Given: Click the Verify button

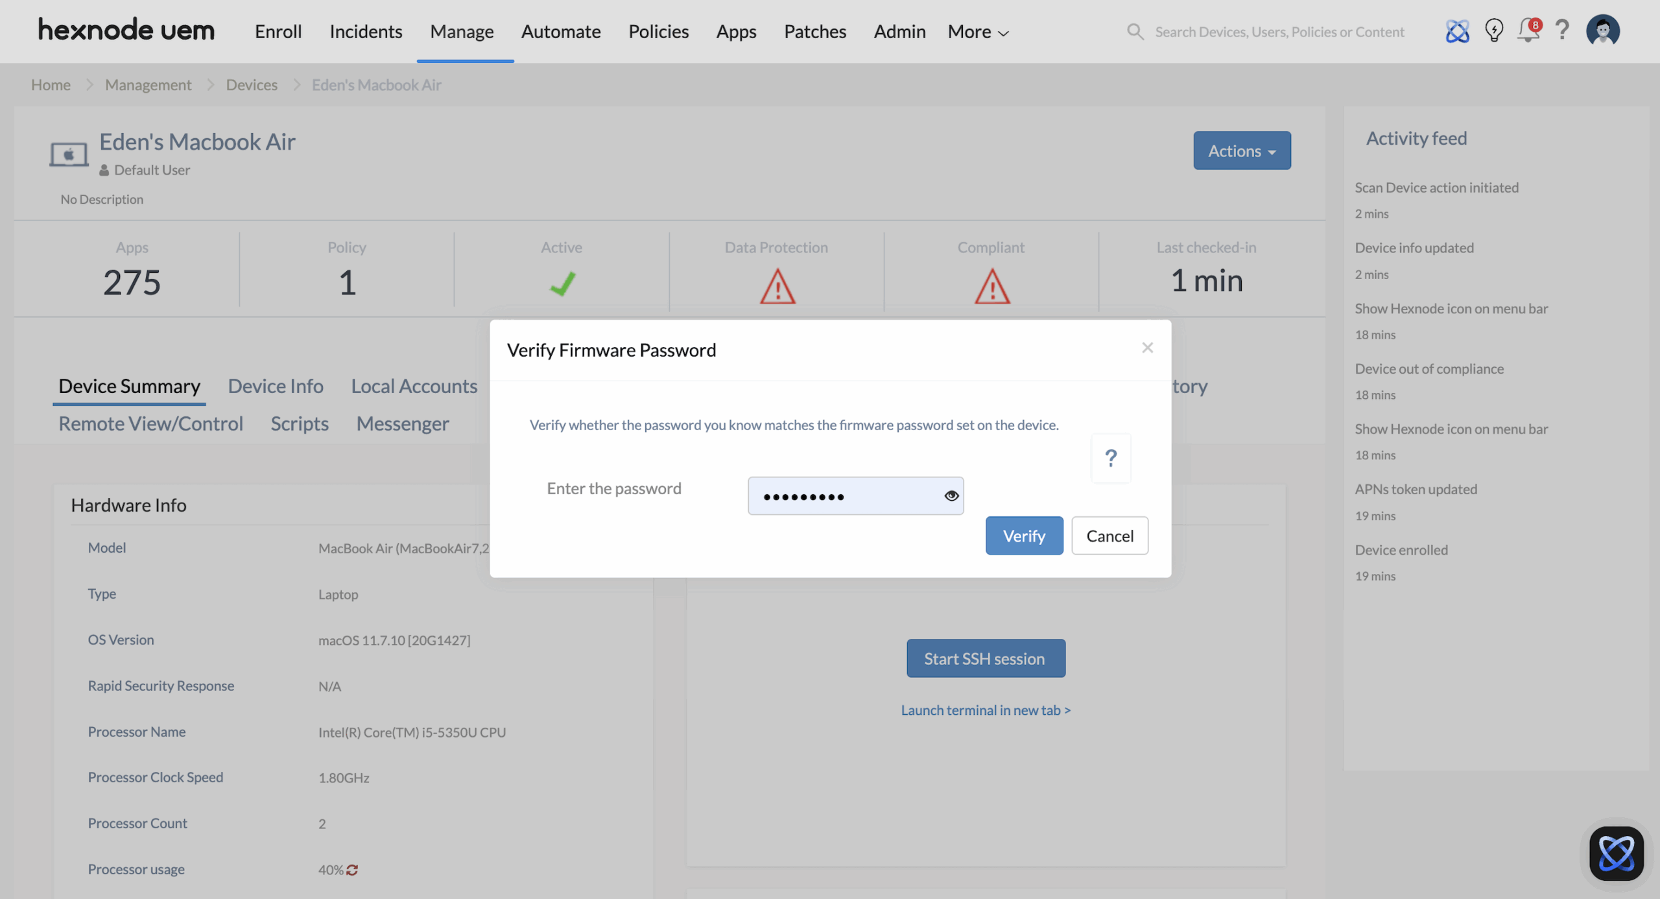Looking at the screenshot, I should point(1023,535).
